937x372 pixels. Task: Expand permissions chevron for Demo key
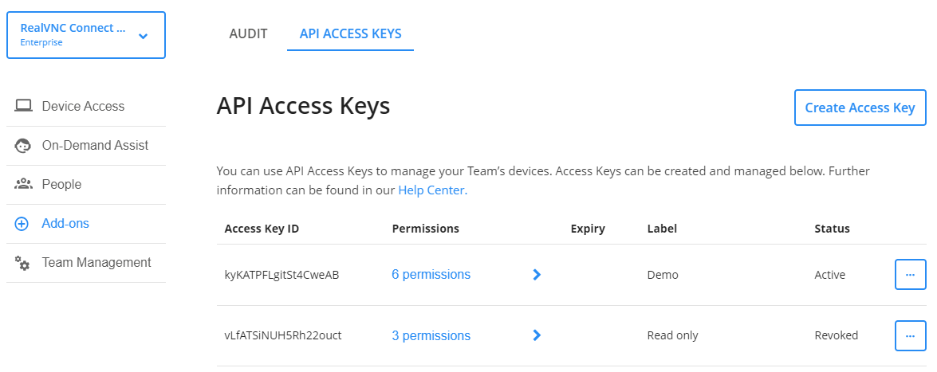coord(537,275)
